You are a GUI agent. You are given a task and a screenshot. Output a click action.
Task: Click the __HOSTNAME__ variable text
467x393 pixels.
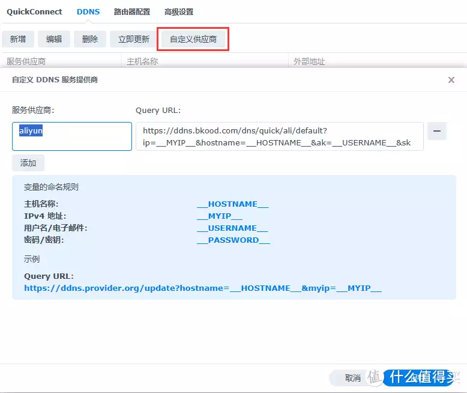(233, 204)
